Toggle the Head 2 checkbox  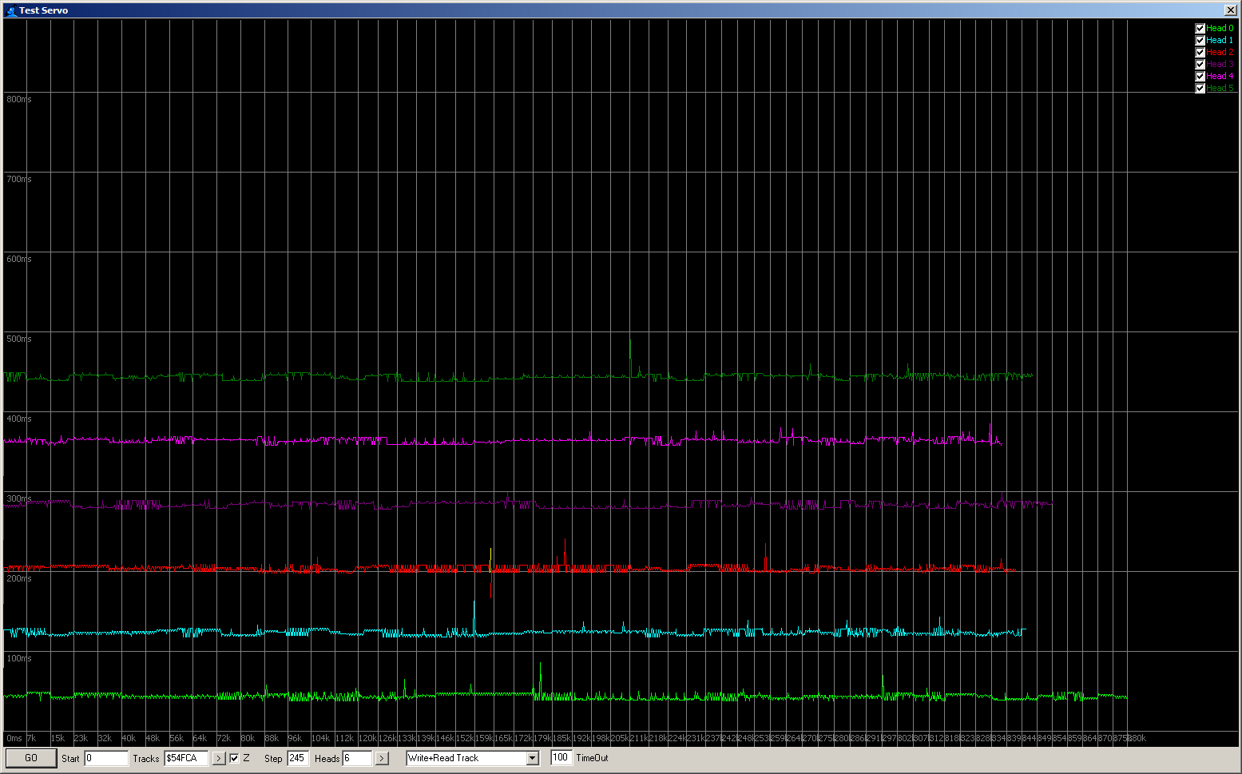(1200, 52)
